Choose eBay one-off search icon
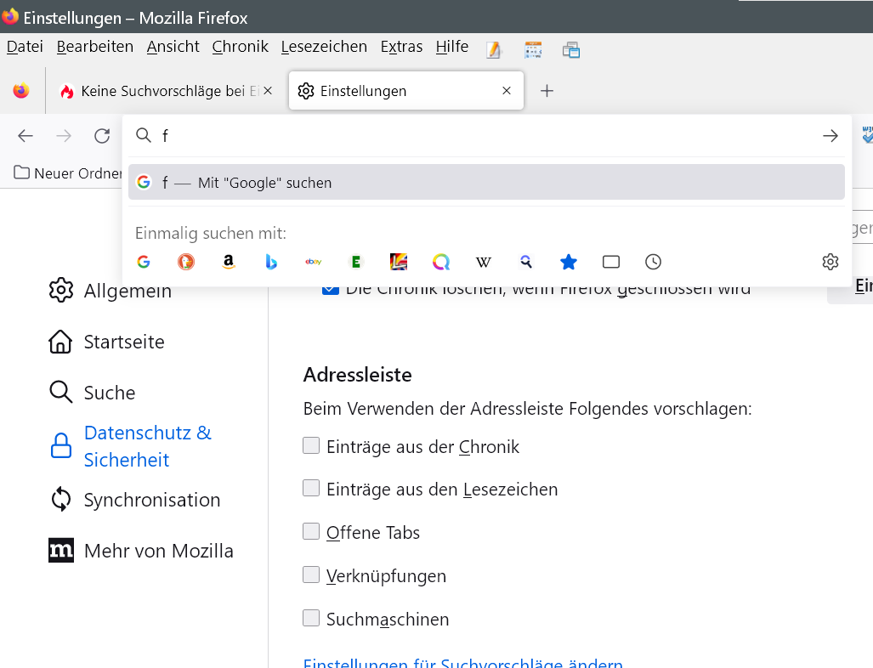 click(x=313, y=262)
